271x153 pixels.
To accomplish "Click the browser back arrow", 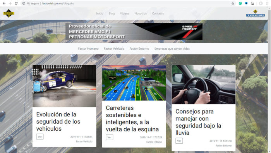I will click(x=4, y=3).
